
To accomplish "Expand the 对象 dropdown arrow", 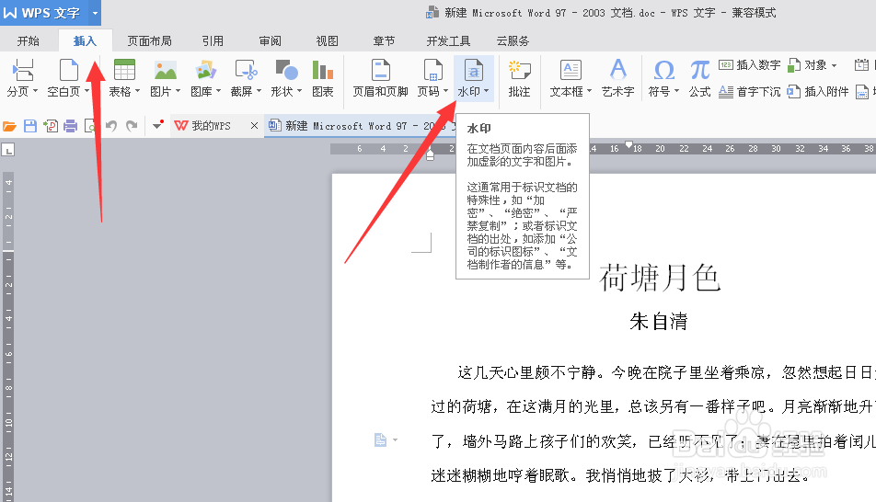I will point(834,65).
